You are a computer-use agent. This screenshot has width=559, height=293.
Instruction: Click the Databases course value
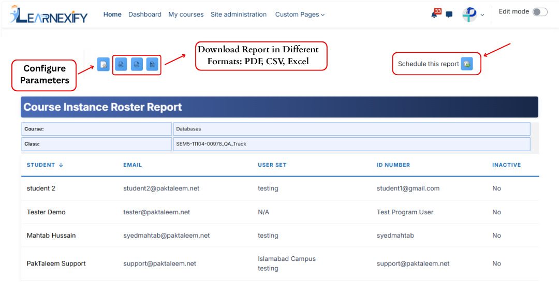(188, 129)
